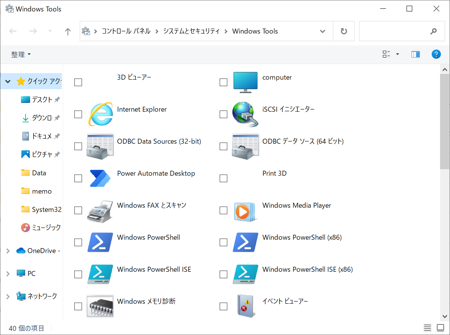Viewport: 450px width, 335px height.
Task: Check the Windows Media Player checkbox
Action: point(223,210)
